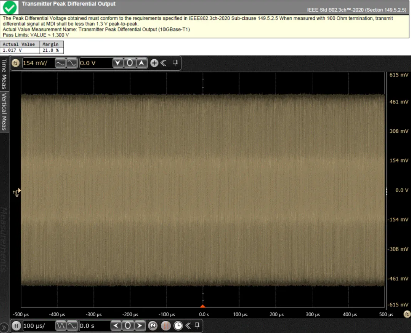Move waveform offset down with arrow button

pos(118,63)
